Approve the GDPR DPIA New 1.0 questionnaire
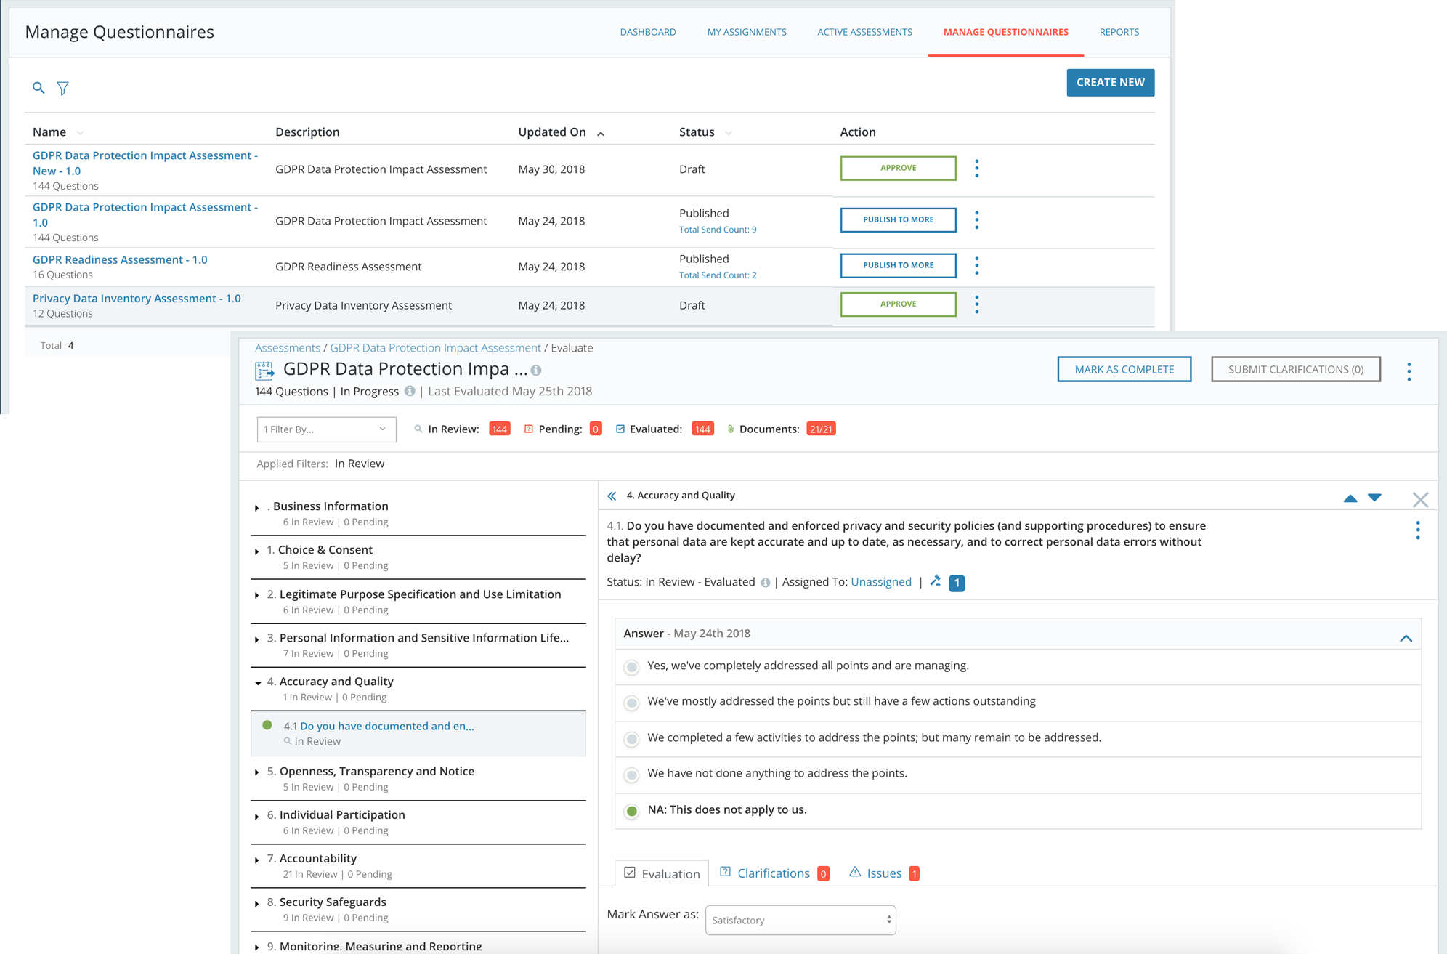 tap(898, 168)
